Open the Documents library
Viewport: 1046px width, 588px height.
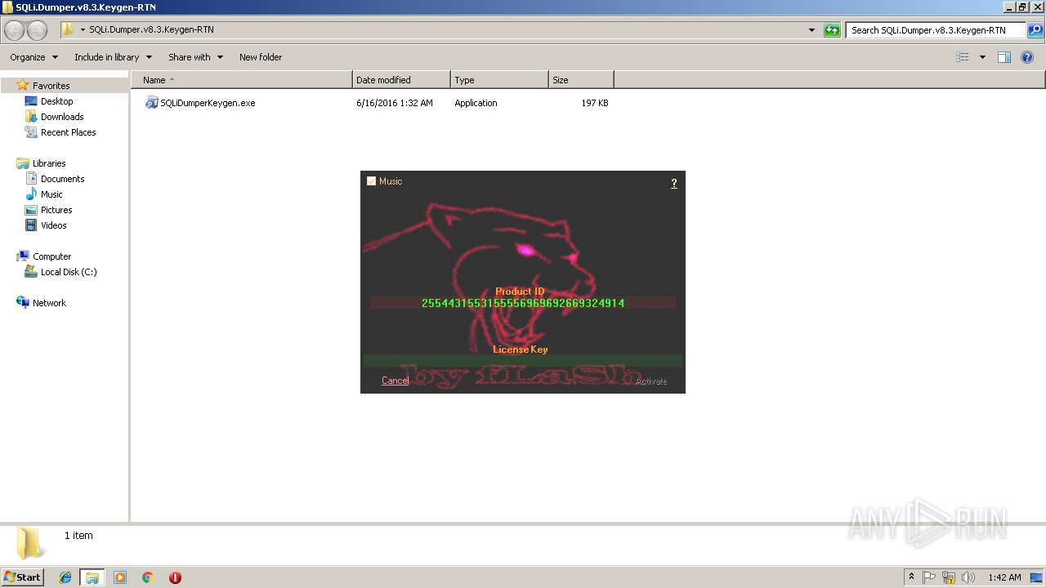[62, 179]
